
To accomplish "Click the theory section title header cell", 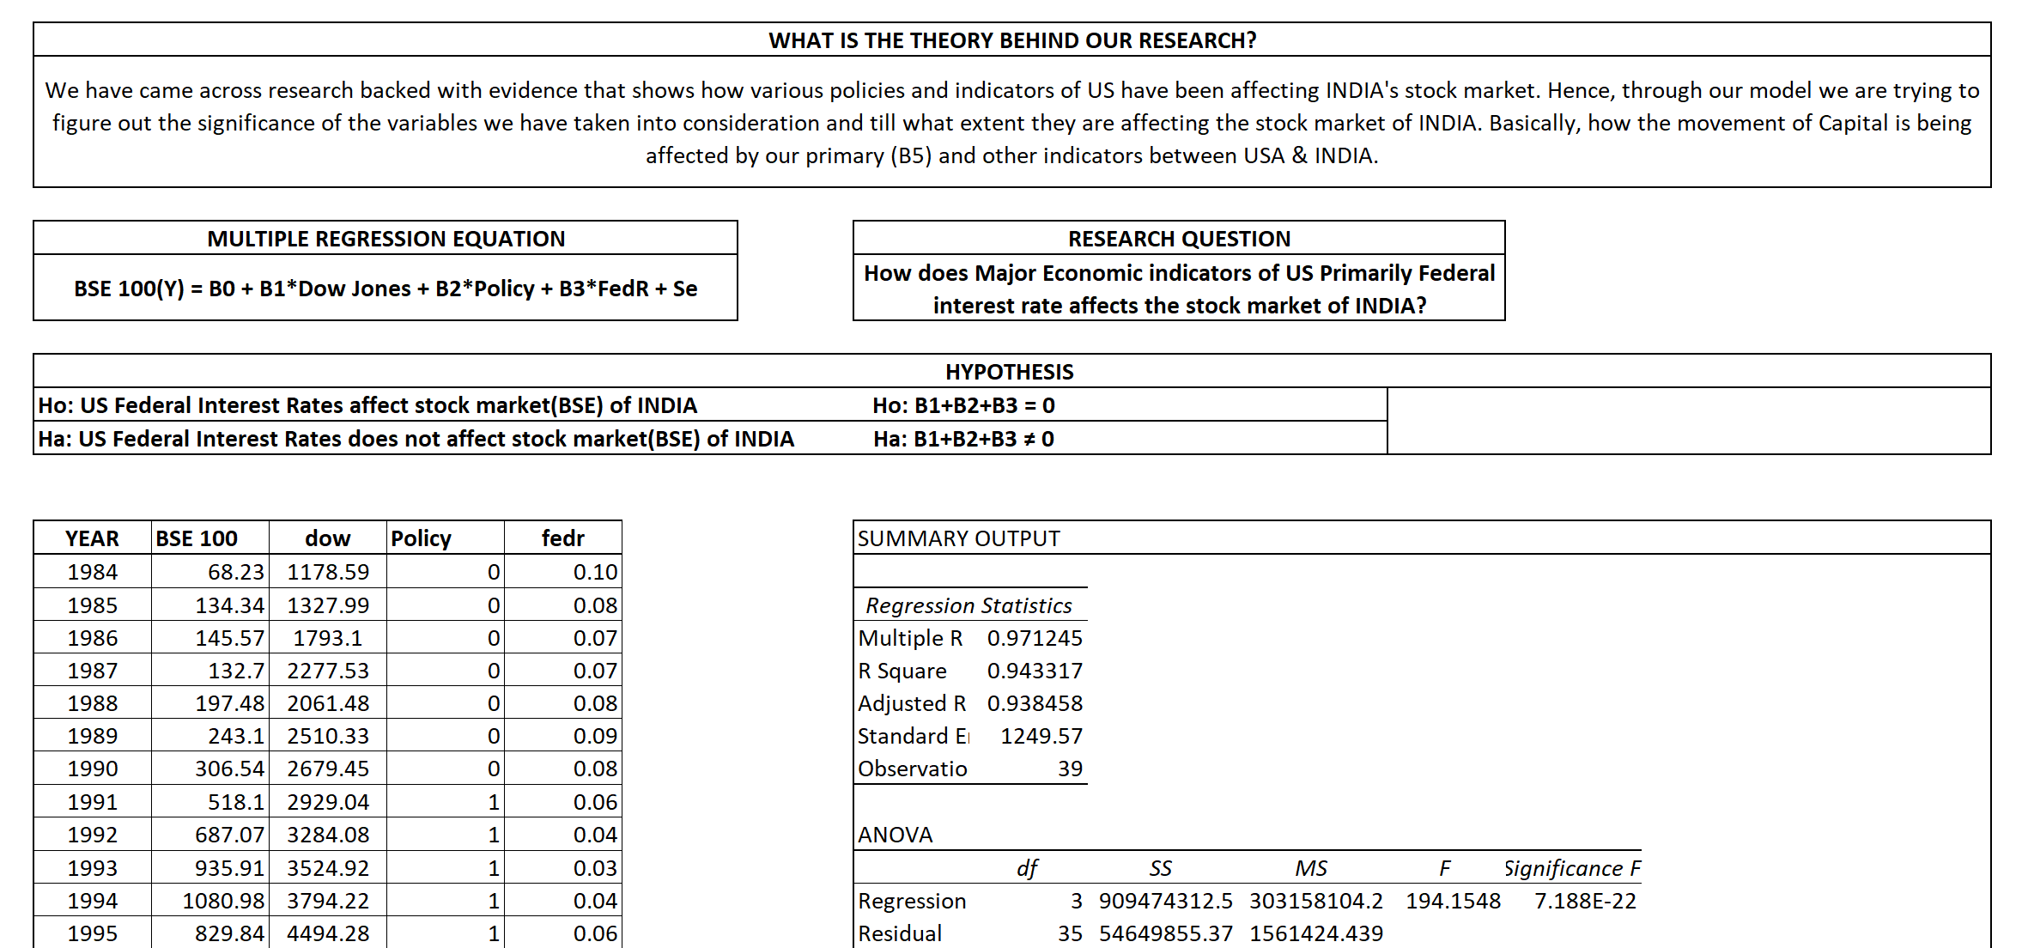I will pyautogui.click(x=1011, y=40).
